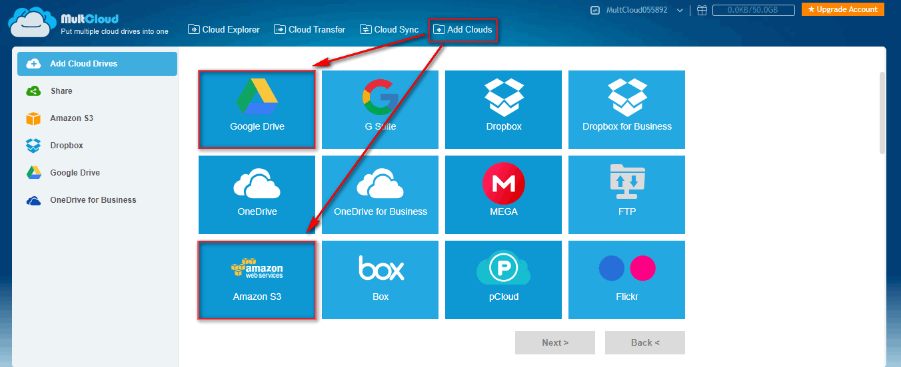Select the OneDrive for Business tile
Image resolution: width=901 pixels, height=367 pixels.
380,195
